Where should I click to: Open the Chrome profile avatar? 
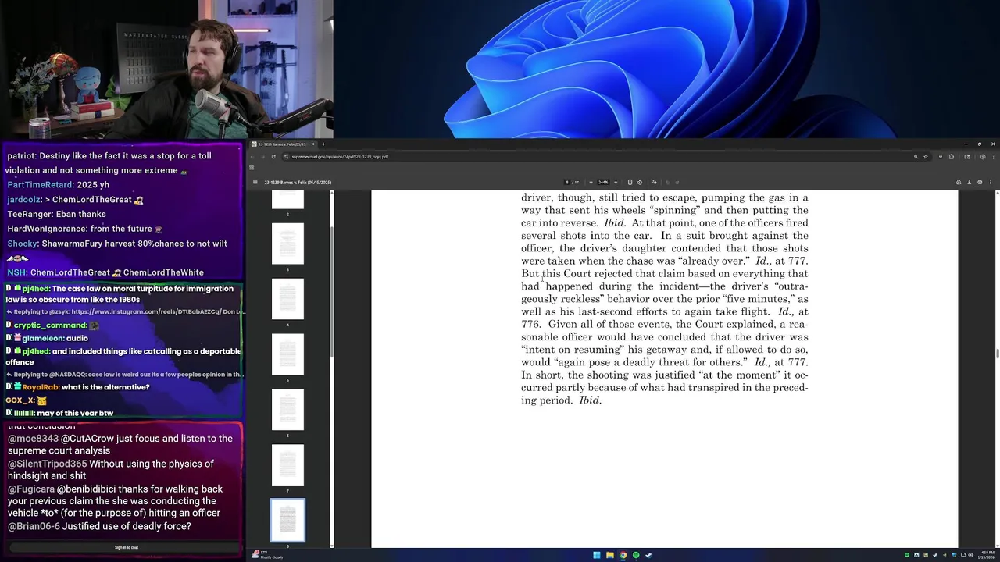pyautogui.click(x=982, y=156)
